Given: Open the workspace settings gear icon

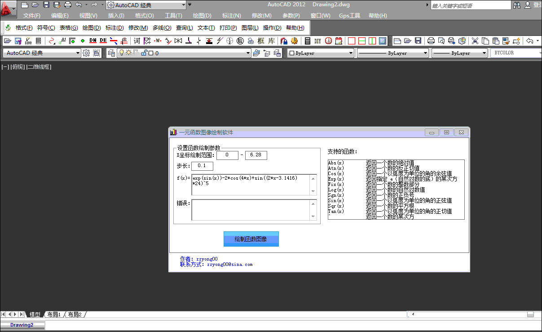Looking at the screenshot, I should click(86, 53).
